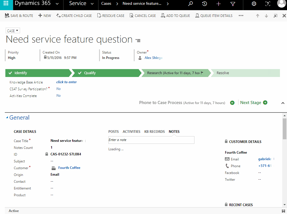Viewport: 287px width, 214px height.
Task: Click the Enter a note field
Action: pos(151,140)
